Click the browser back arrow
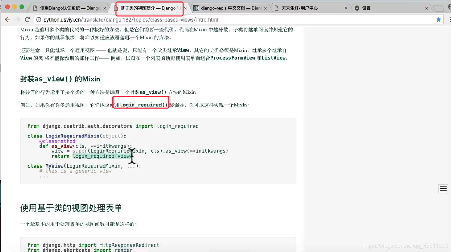 click(x=8, y=20)
